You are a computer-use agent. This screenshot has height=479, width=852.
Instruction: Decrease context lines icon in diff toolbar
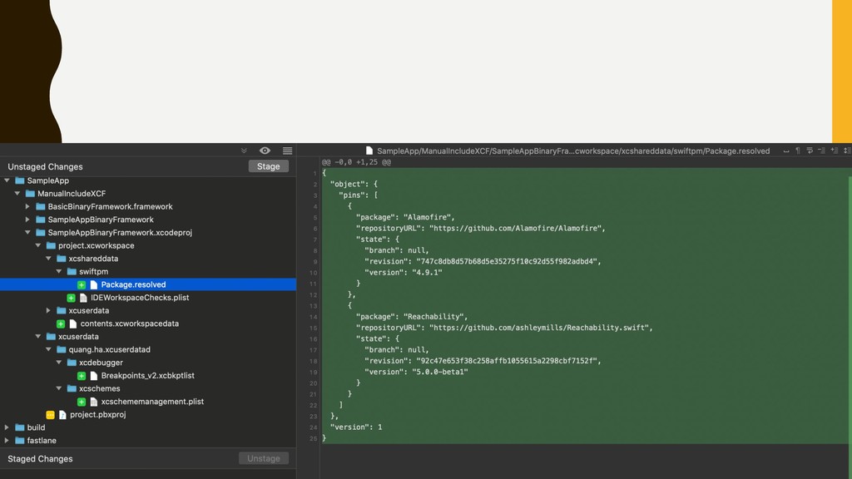pos(821,151)
